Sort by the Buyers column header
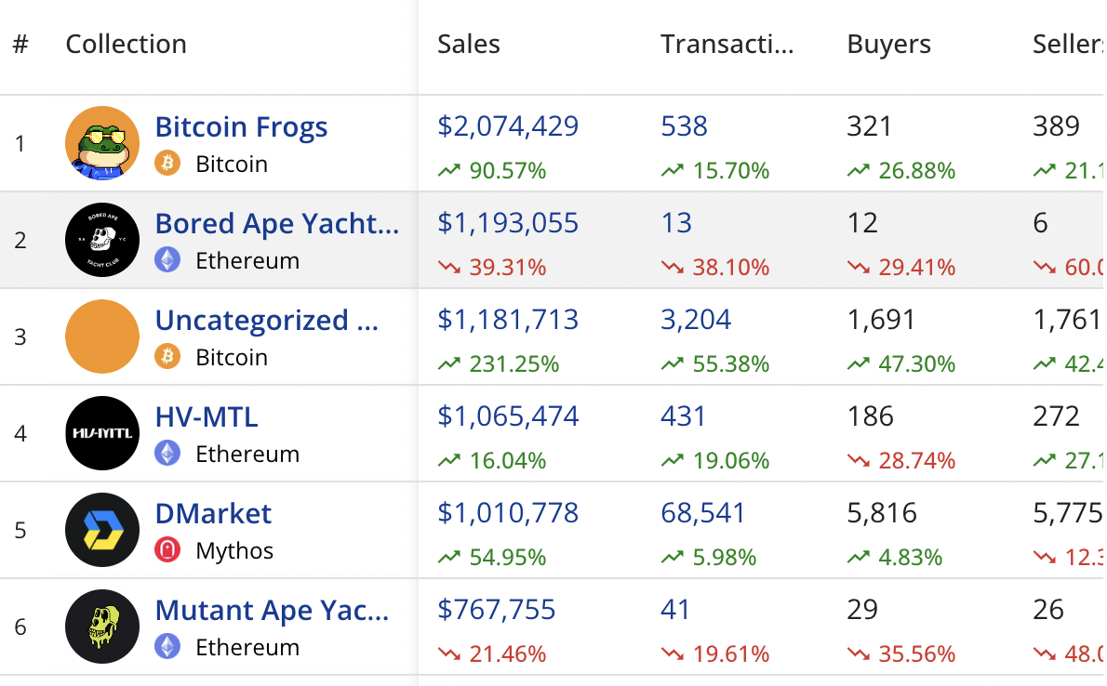This screenshot has width=1107, height=686. coord(888,45)
